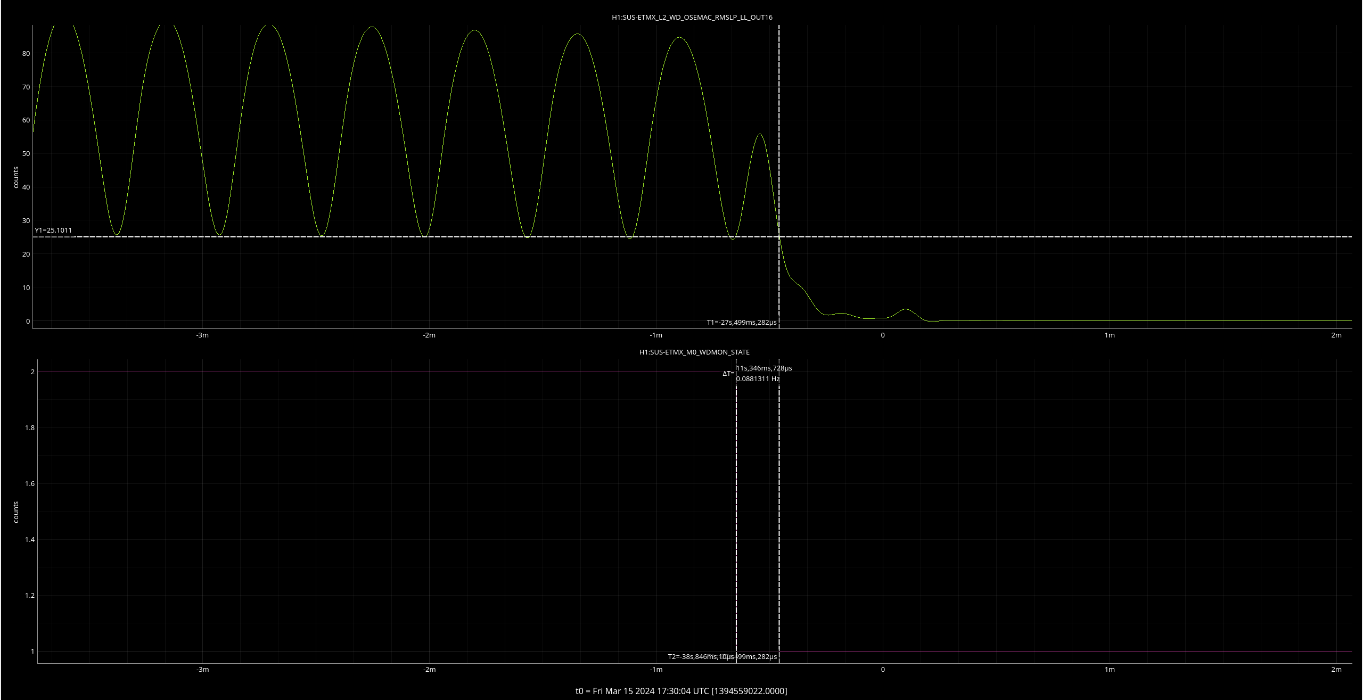
Task: Click the 80 tick on top y-axis
Action: (26, 53)
